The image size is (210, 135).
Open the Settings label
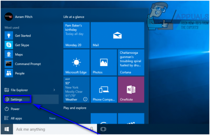tap(16, 99)
